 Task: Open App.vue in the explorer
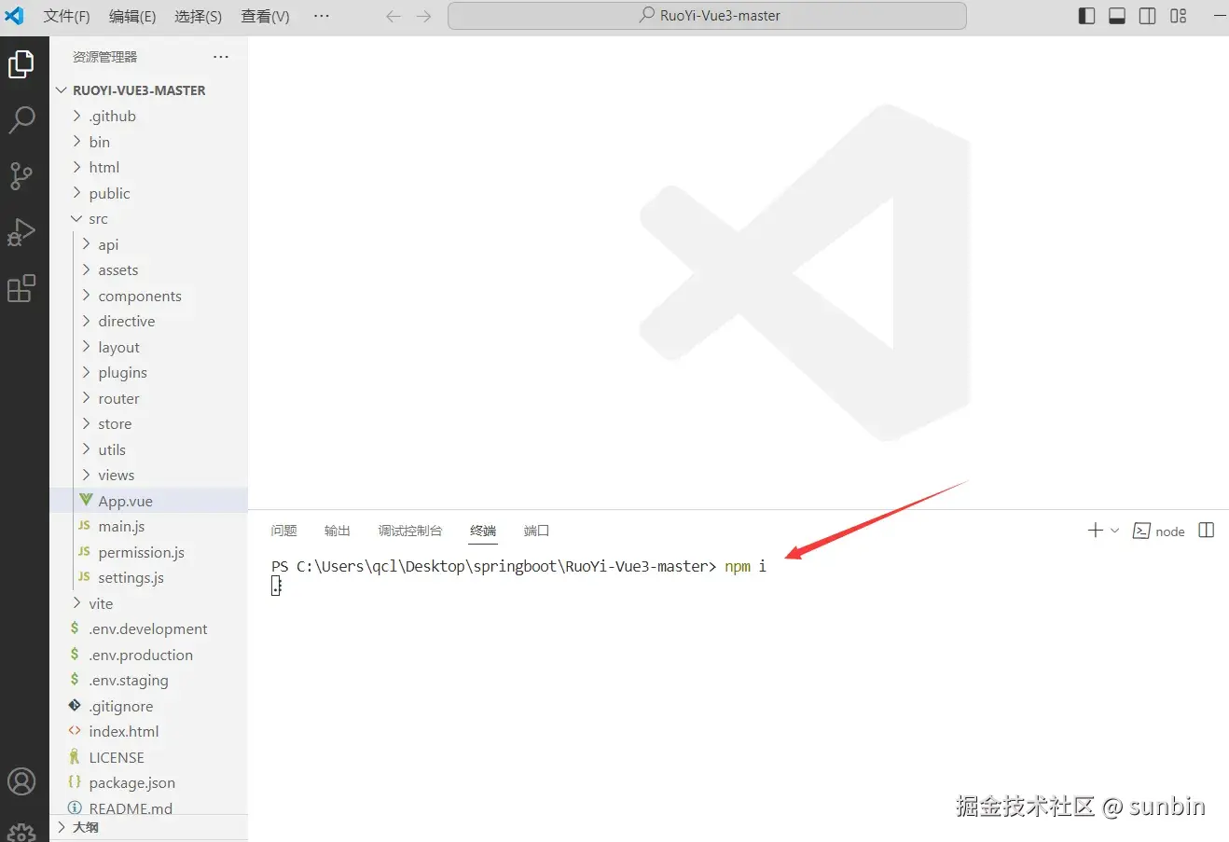click(x=149, y=501)
